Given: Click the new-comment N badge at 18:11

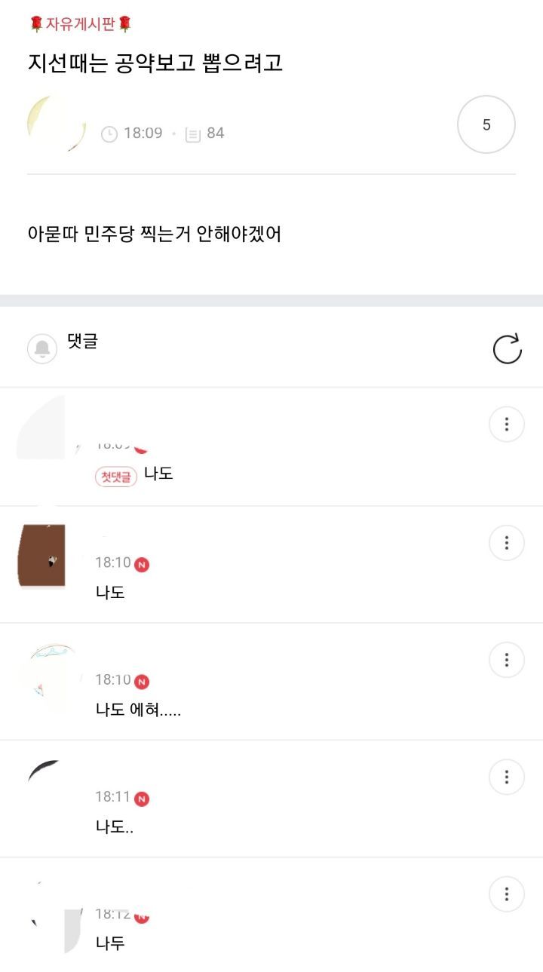Looking at the screenshot, I should point(142,799).
